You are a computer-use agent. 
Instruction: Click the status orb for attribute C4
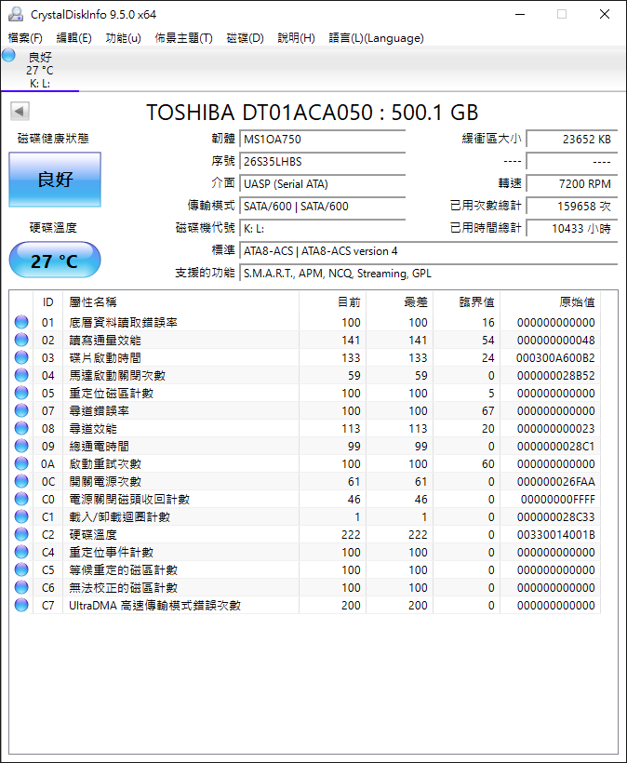[x=21, y=552]
